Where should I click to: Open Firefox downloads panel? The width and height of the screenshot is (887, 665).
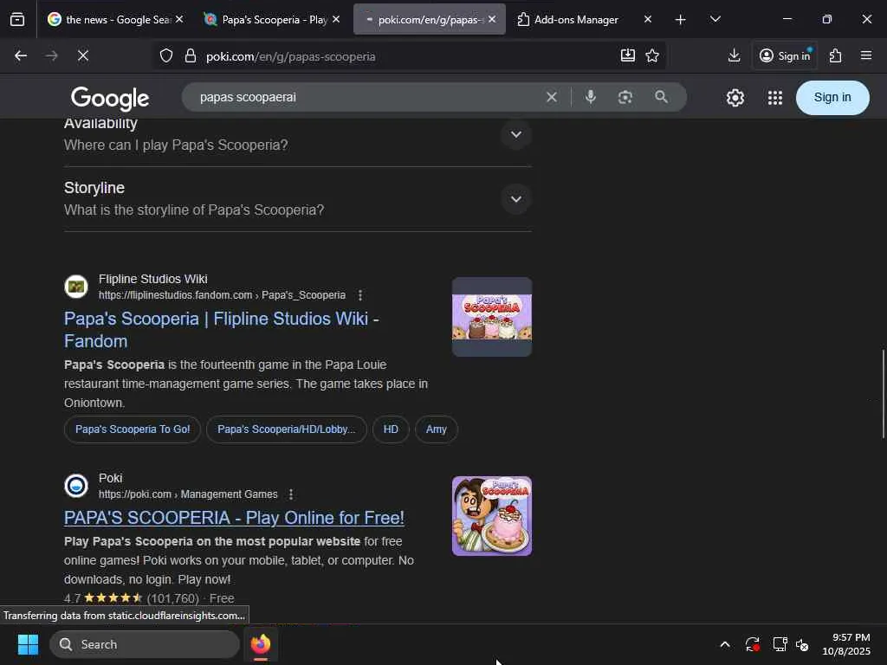[735, 55]
